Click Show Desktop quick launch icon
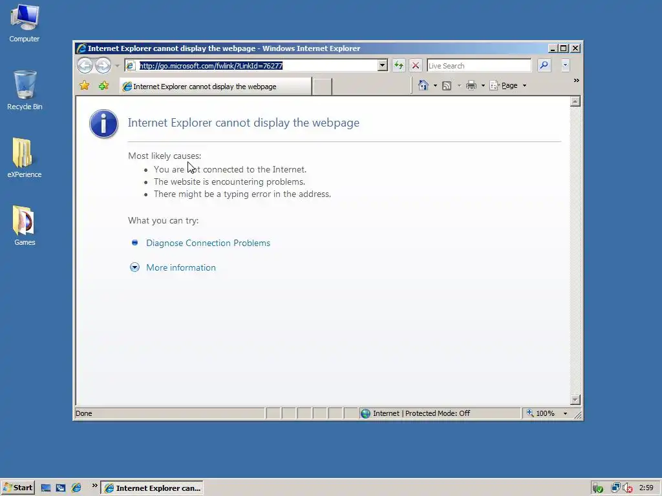This screenshot has height=496, width=662. [x=46, y=488]
